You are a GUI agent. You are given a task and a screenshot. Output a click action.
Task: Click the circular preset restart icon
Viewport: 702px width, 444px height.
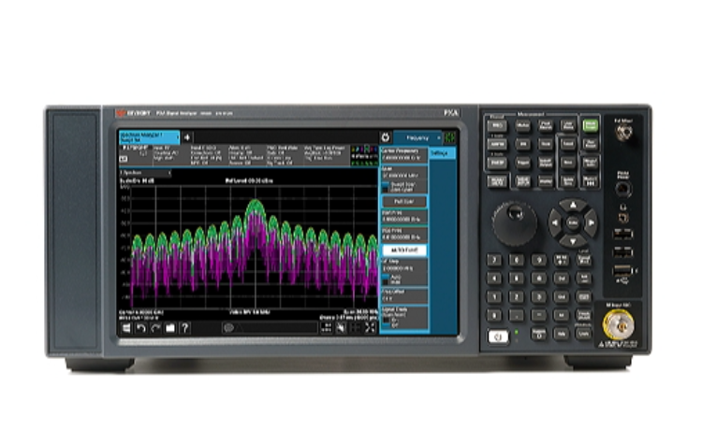[x=386, y=137]
